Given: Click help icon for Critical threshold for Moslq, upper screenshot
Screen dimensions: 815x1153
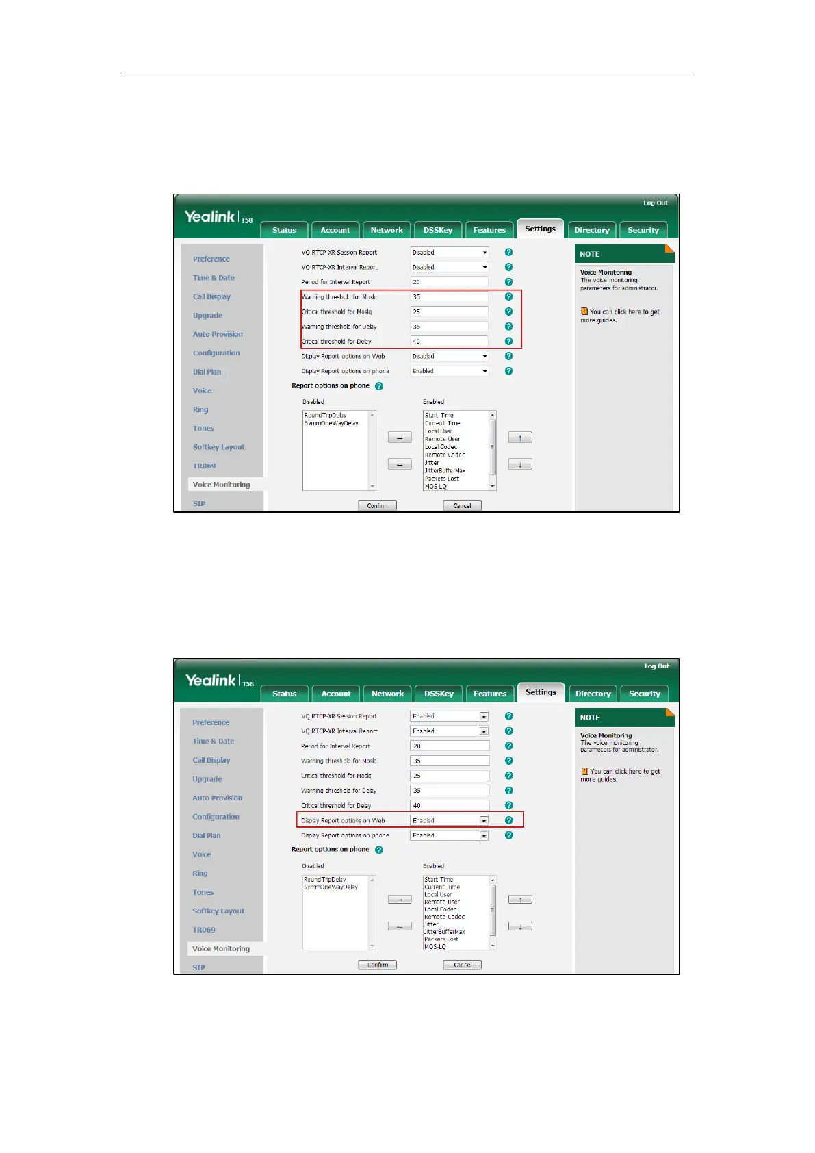Looking at the screenshot, I should (508, 312).
